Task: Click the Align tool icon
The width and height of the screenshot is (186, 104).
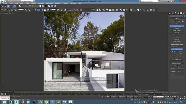Action: (x=100, y=10)
